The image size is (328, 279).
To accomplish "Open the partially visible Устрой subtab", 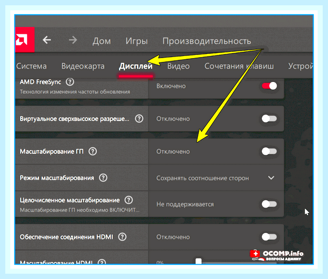I will point(300,66).
